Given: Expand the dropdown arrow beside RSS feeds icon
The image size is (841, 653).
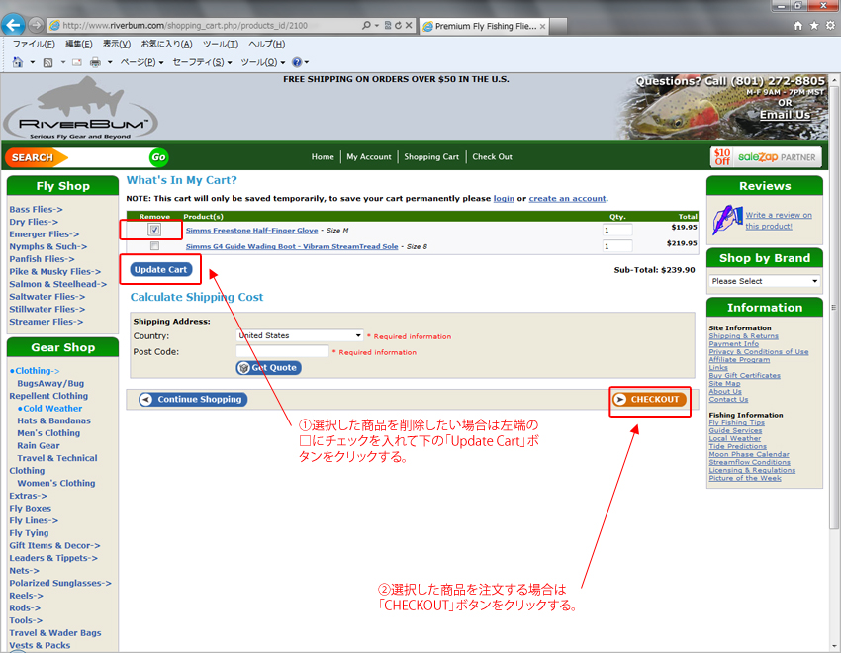Looking at the screenshot, I should tap(62, 62).
